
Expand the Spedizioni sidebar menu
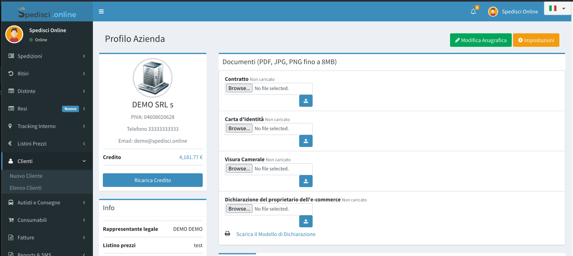click(47, 56)
